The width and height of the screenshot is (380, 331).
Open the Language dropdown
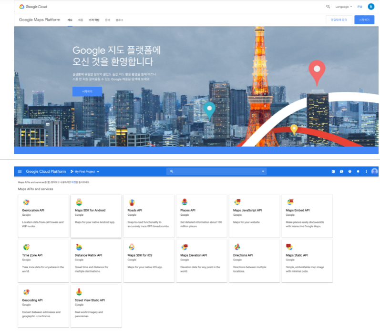(x=343, y=7)
